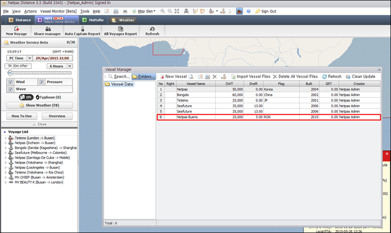Open the Tools menu
This screenshot has height=233, width=391.
[x=85, y=11]
